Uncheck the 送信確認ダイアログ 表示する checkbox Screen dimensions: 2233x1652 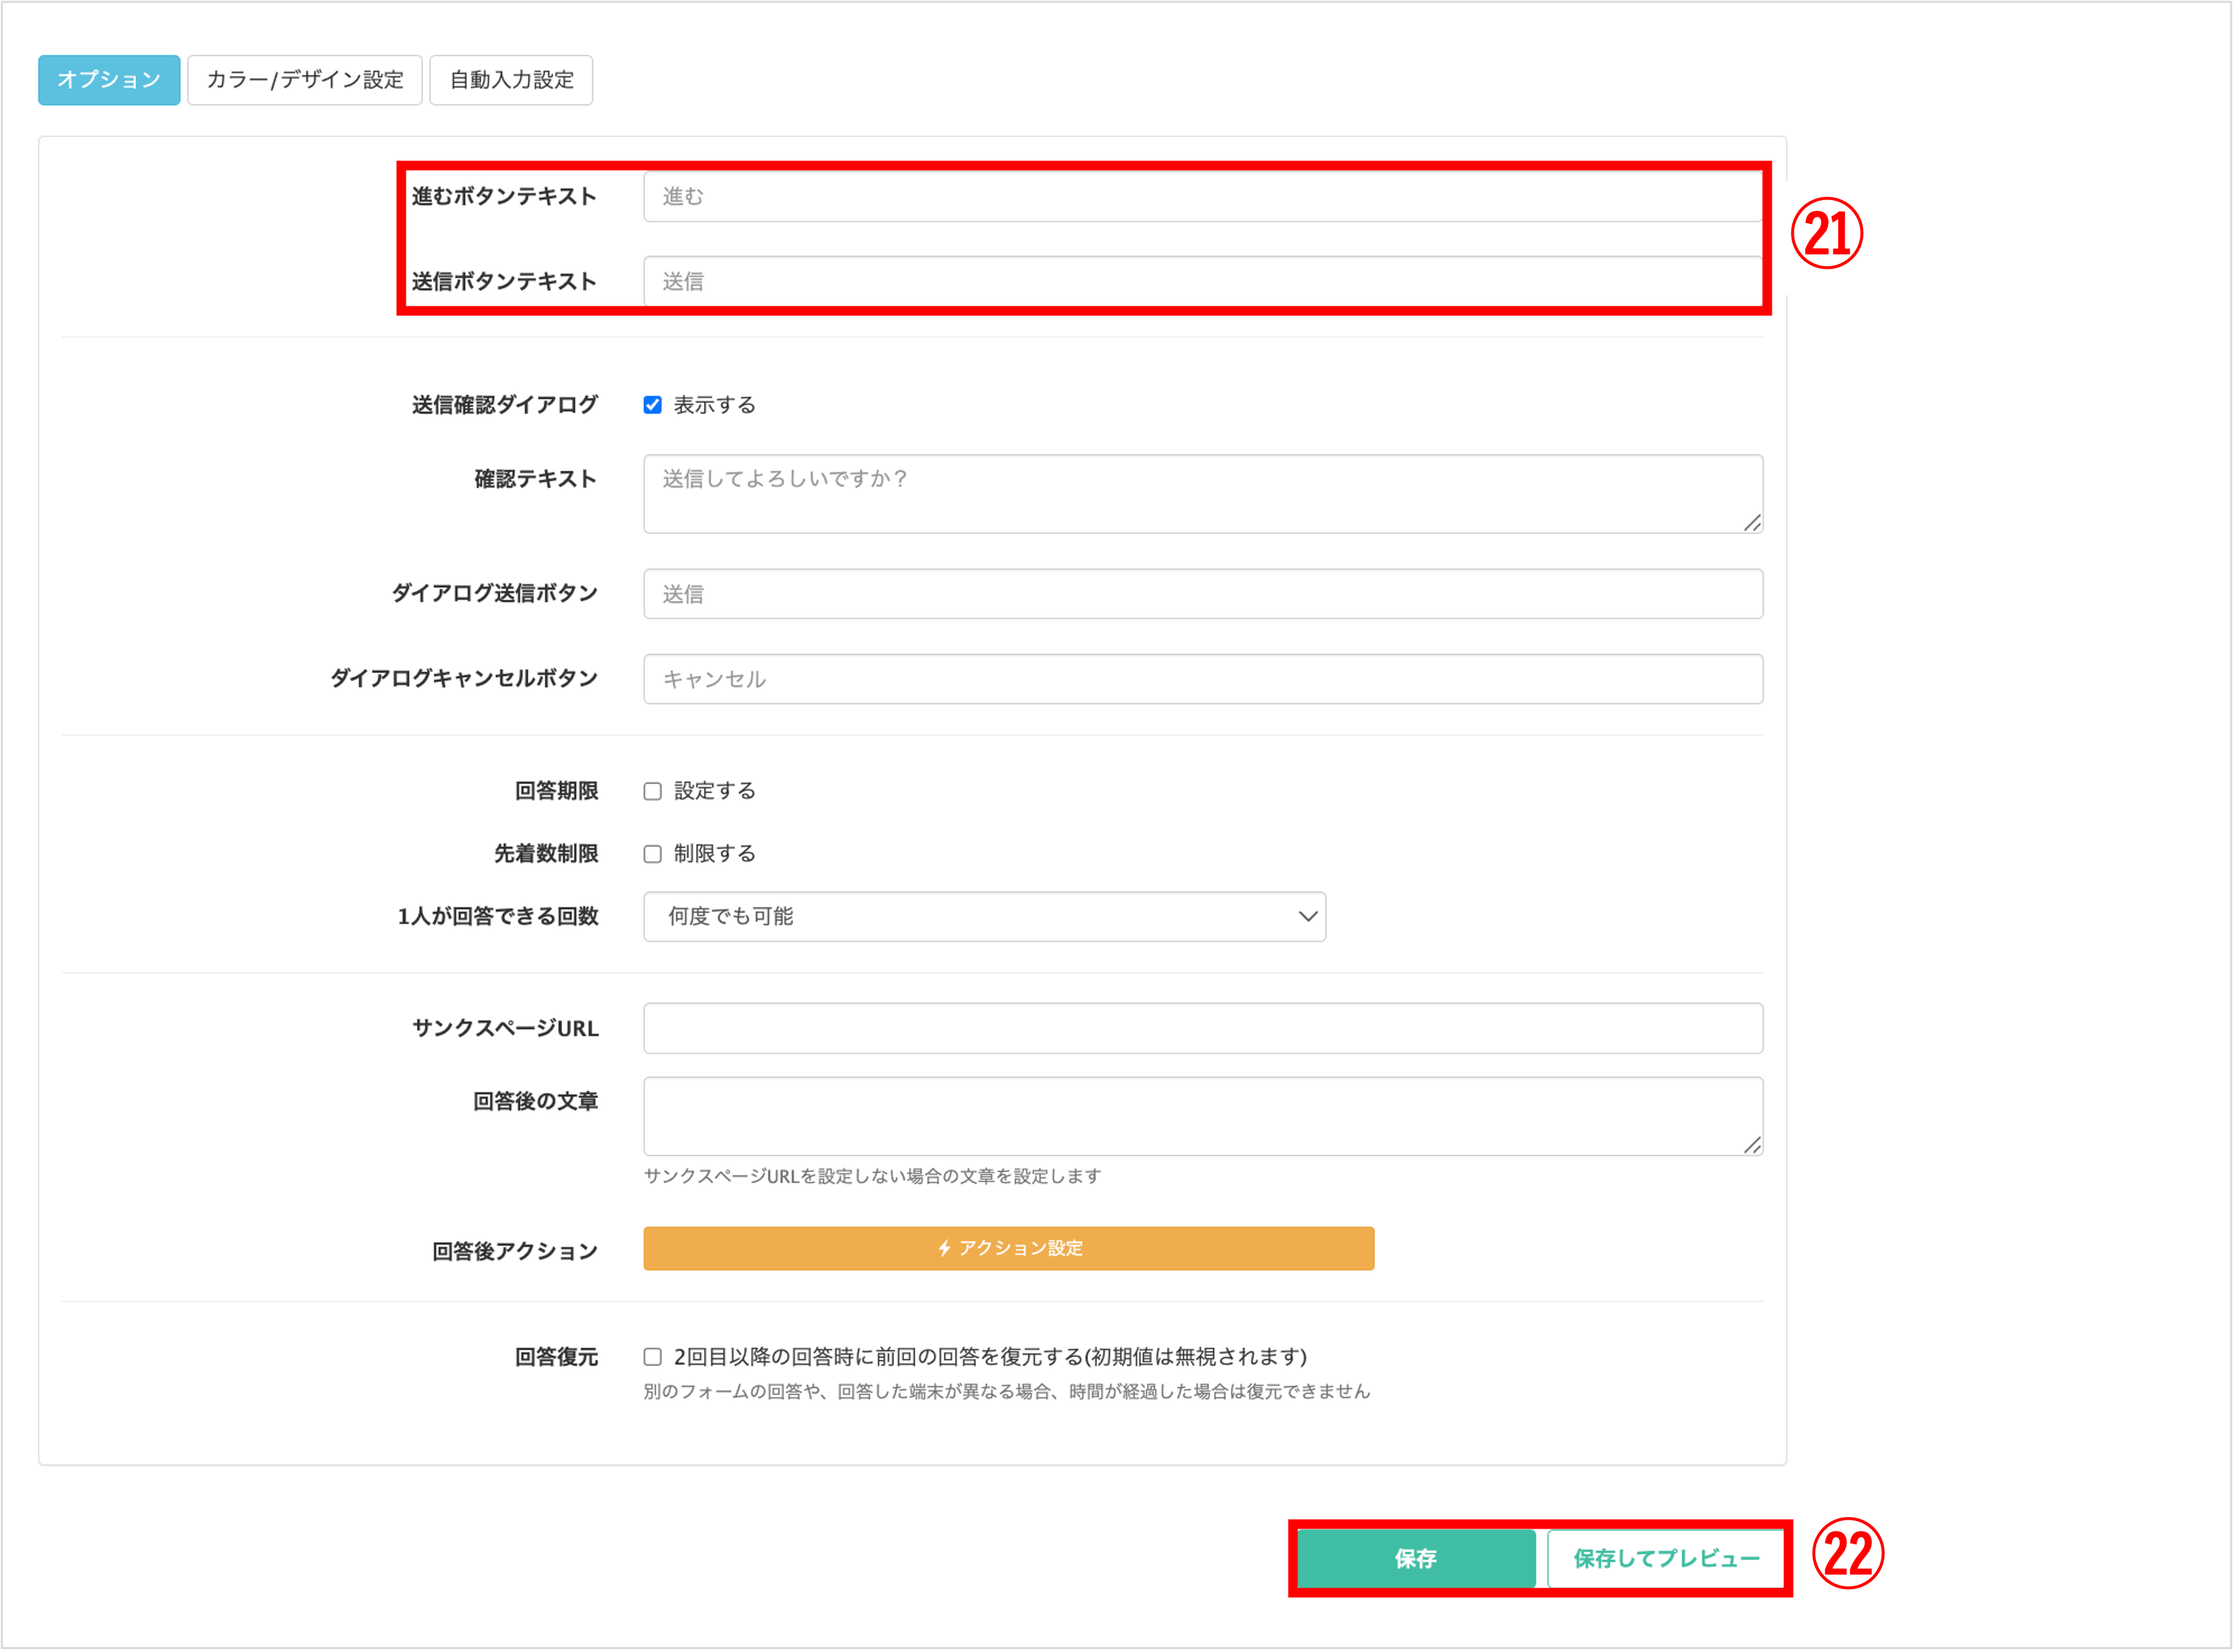coord(653,405)
